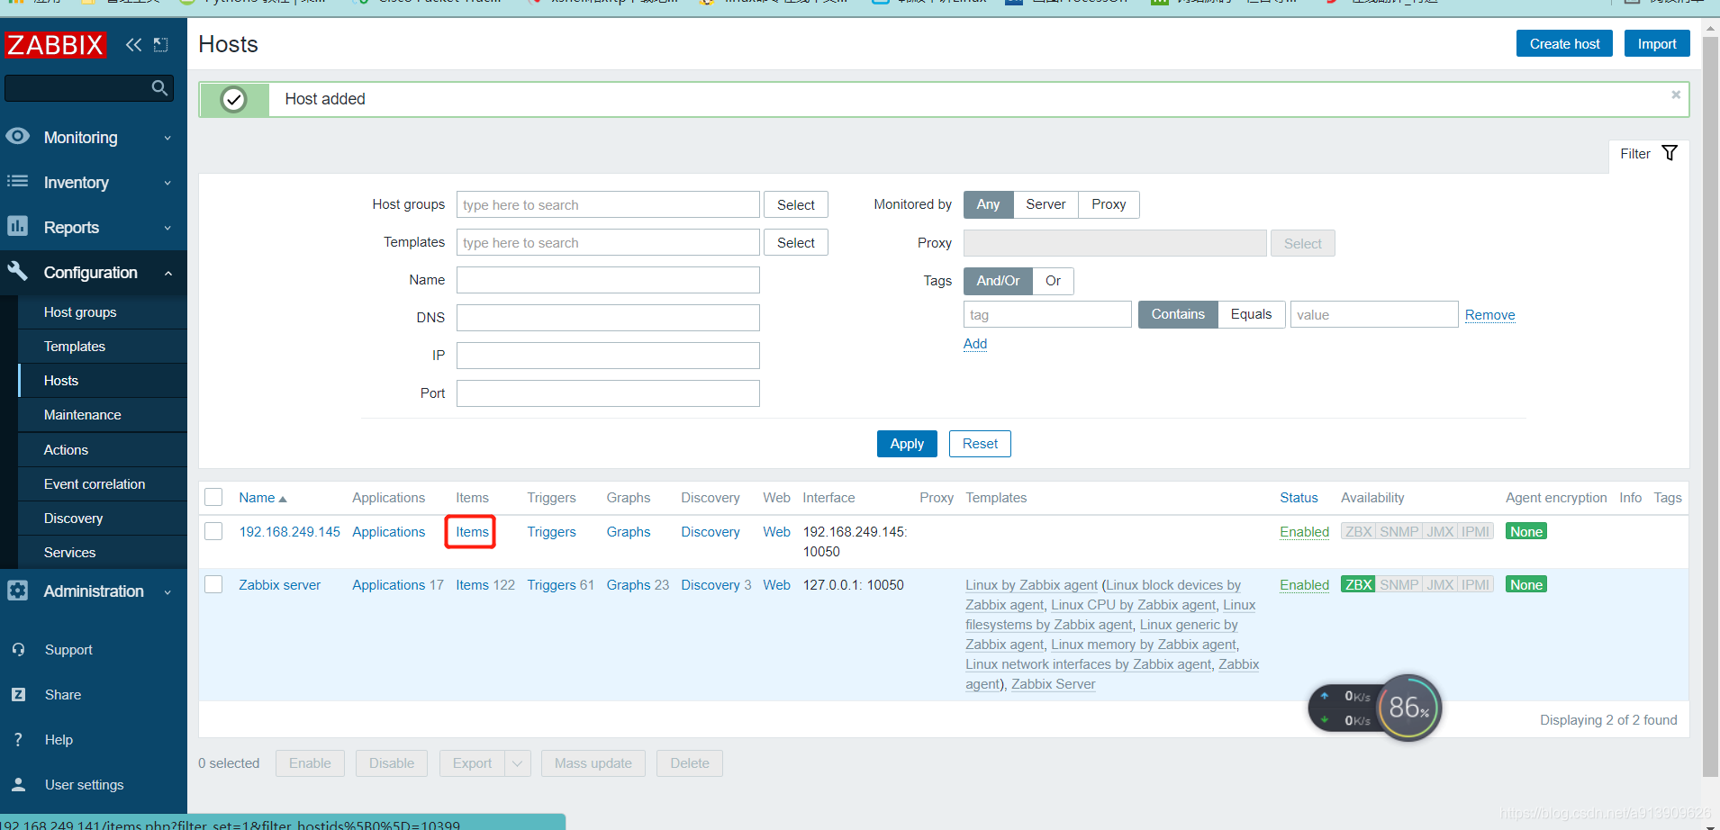
Task: Click the Import button
Action: coord(1657,43)
